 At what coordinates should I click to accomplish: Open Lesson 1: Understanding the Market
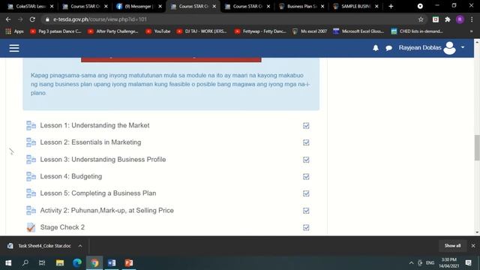pyautogui.click(x=95, y=125)
